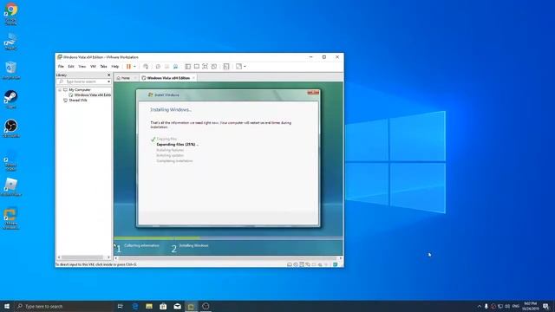Image resolution: width=555 pixels, height=312 pixels.
Task: Open Microsoft Store from the taskbar
Action: (x=163, y=306)
